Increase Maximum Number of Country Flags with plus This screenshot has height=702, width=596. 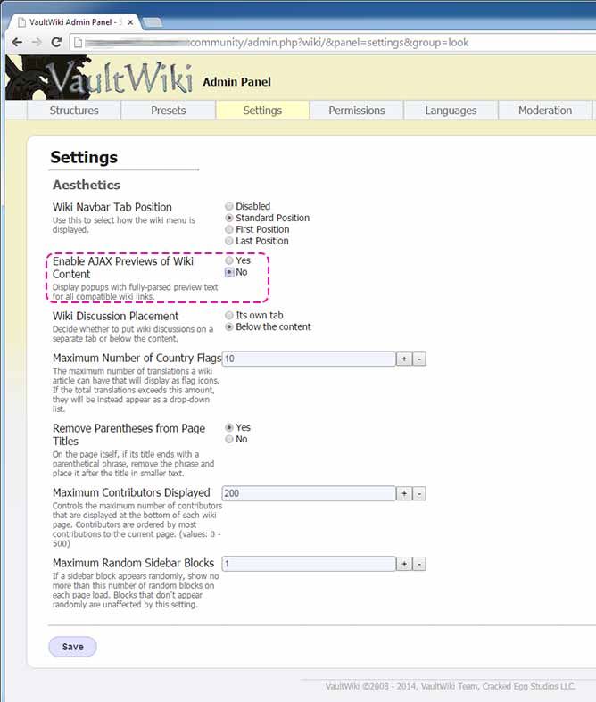click(x=404, y=359)
